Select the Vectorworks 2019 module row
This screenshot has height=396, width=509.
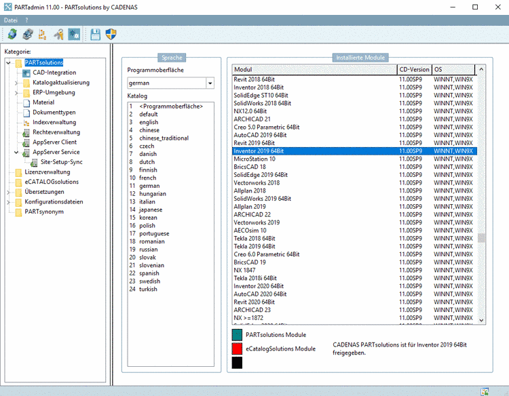(354, 223)
